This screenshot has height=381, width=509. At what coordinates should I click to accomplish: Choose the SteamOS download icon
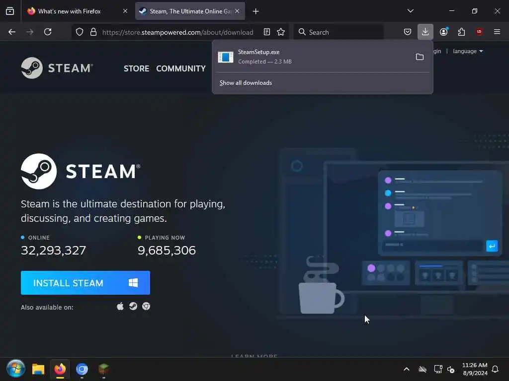[133, 306]
